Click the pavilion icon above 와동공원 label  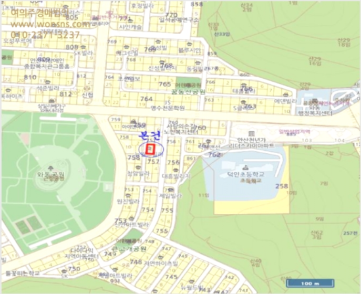tap(50, 168)
